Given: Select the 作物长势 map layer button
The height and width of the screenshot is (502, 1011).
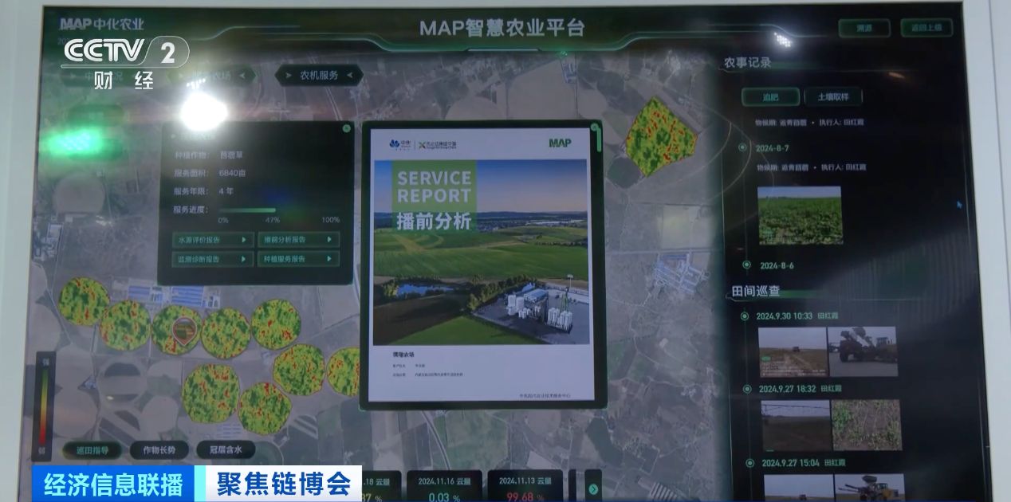Looking at the screenshot, I should coord(159,449).
